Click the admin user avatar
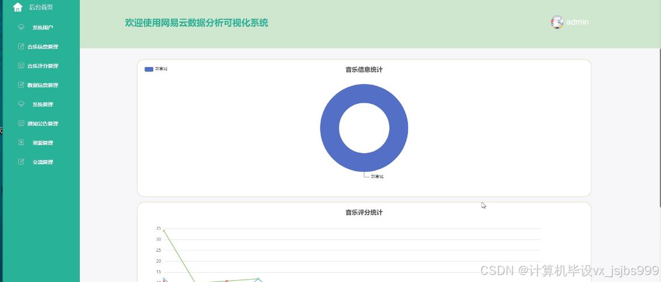The width and height of the screenshot is (661, 282). pos(557,22)
